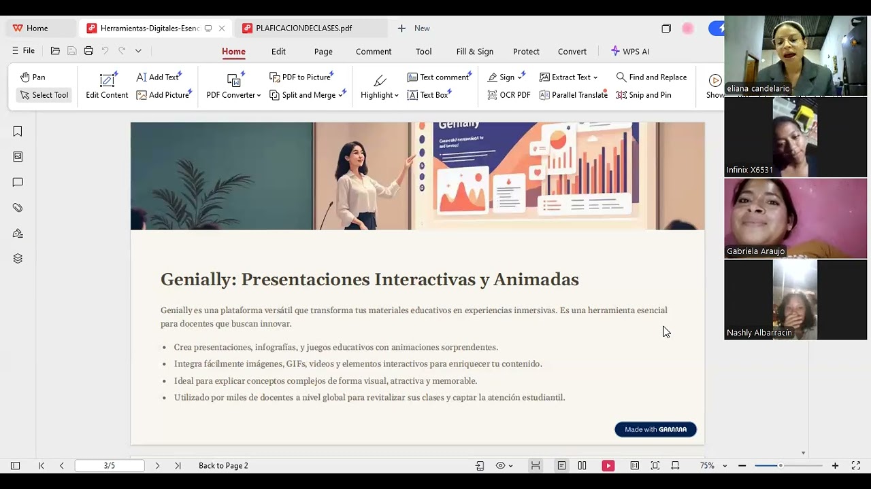Open the Bookmark panel in the left sidebar

(18, 132)
